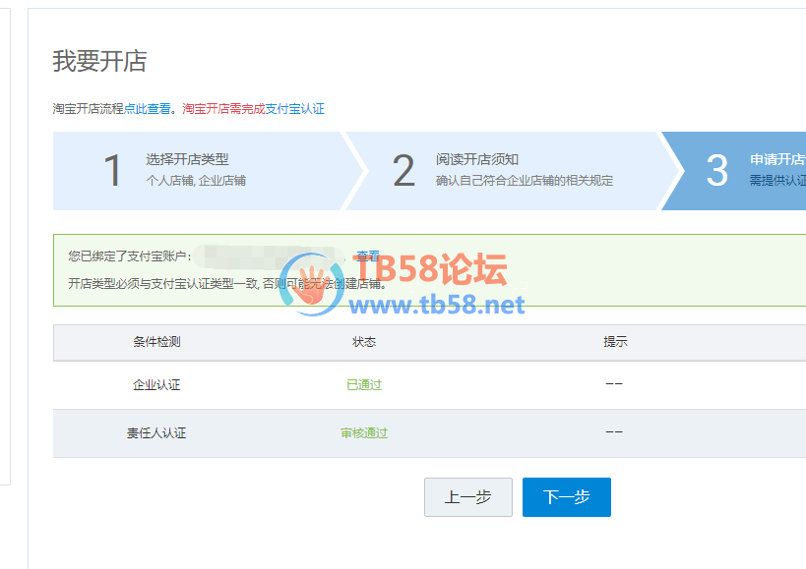Click the 责任人认证 row label
806x569 pixels.
click(156, 433)
